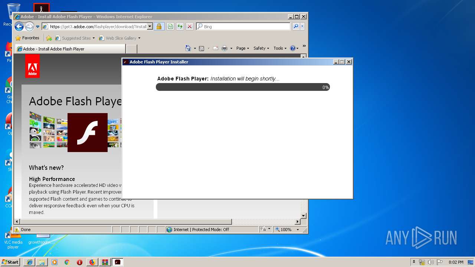Expand the command bar overflow chevron
This screenshot has height=267, width=475.
point(304,46)
